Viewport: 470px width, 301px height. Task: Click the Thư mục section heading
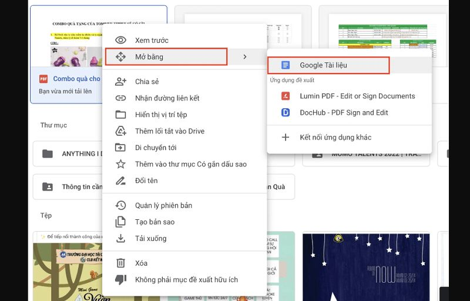click(x=53, y=125)
